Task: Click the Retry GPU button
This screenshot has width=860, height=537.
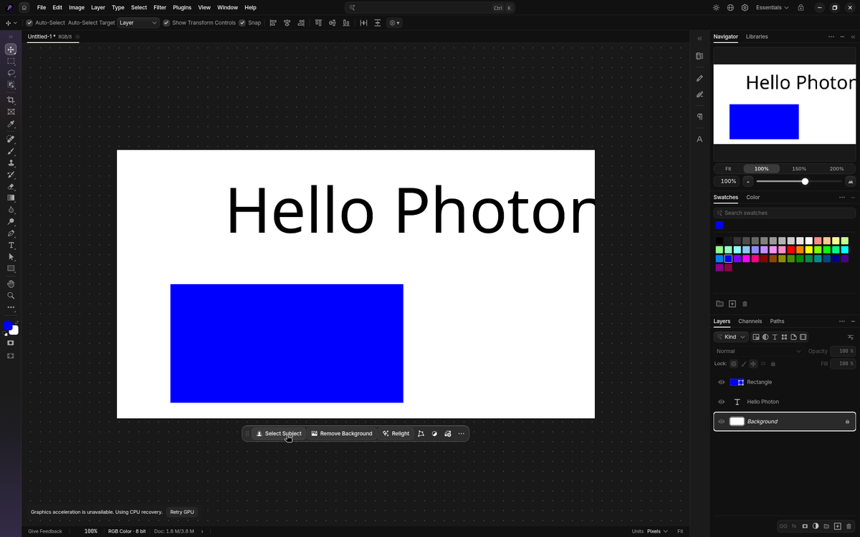Action: [182, 513]
